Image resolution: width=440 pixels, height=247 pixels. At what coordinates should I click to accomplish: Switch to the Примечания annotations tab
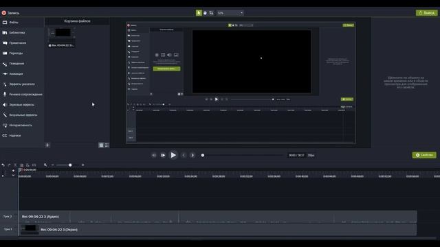click(22, 43)
